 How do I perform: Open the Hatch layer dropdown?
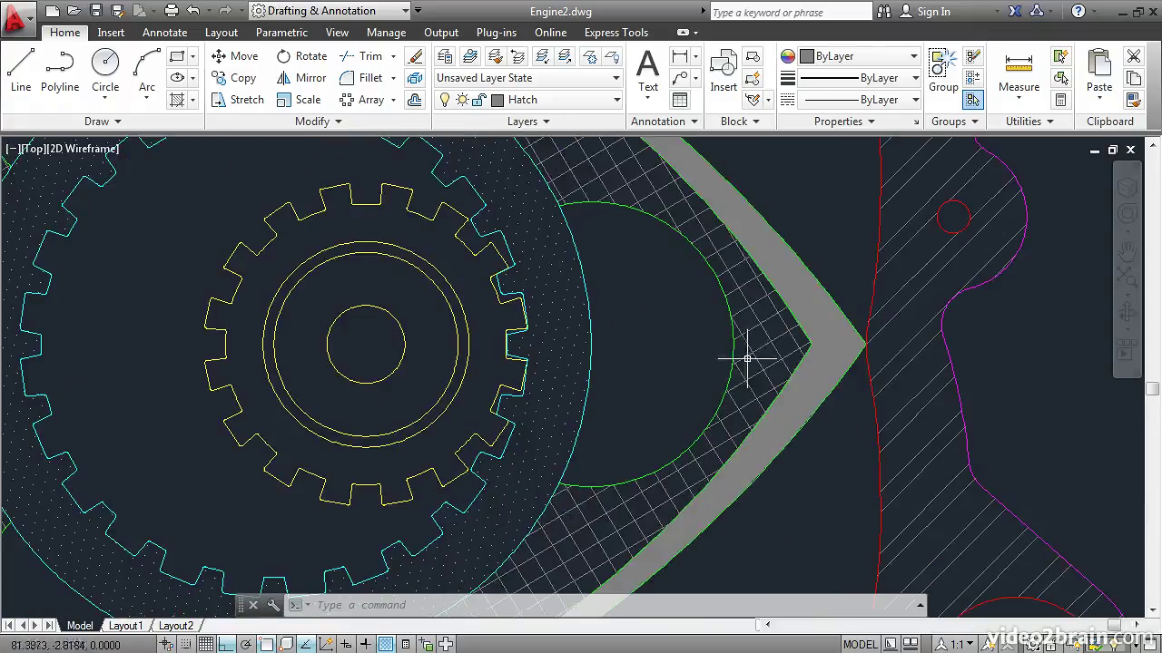pyautogui.click(x=528, y=100)
